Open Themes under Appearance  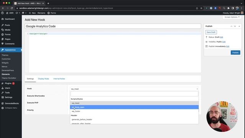5,55
